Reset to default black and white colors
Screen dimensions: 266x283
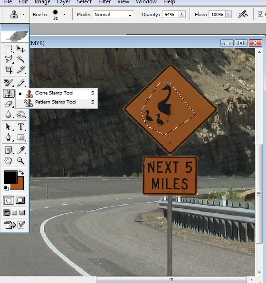6,188
